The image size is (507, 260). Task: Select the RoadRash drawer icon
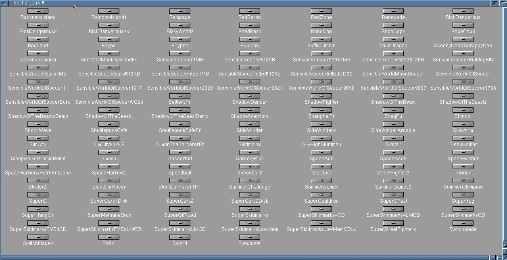pos(249,25)
